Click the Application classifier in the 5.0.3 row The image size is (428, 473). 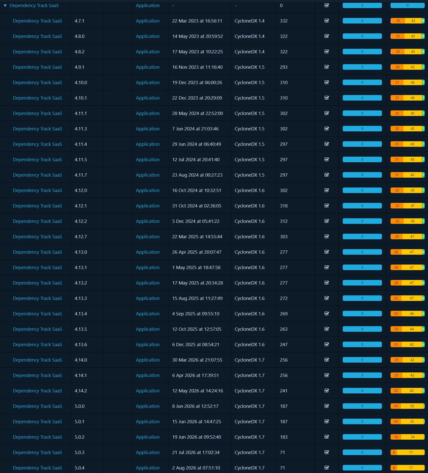148,453
